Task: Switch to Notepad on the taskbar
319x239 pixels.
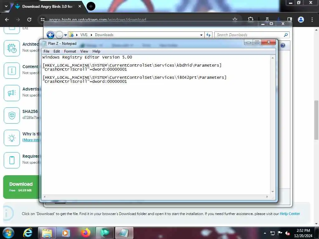Action: 124,233
